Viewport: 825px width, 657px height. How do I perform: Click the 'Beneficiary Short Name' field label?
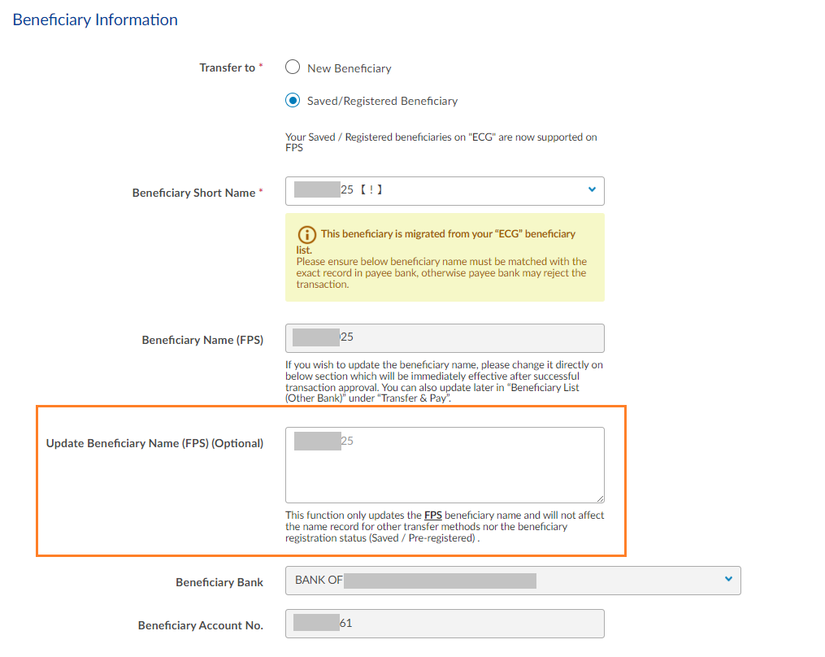point(193,194)
